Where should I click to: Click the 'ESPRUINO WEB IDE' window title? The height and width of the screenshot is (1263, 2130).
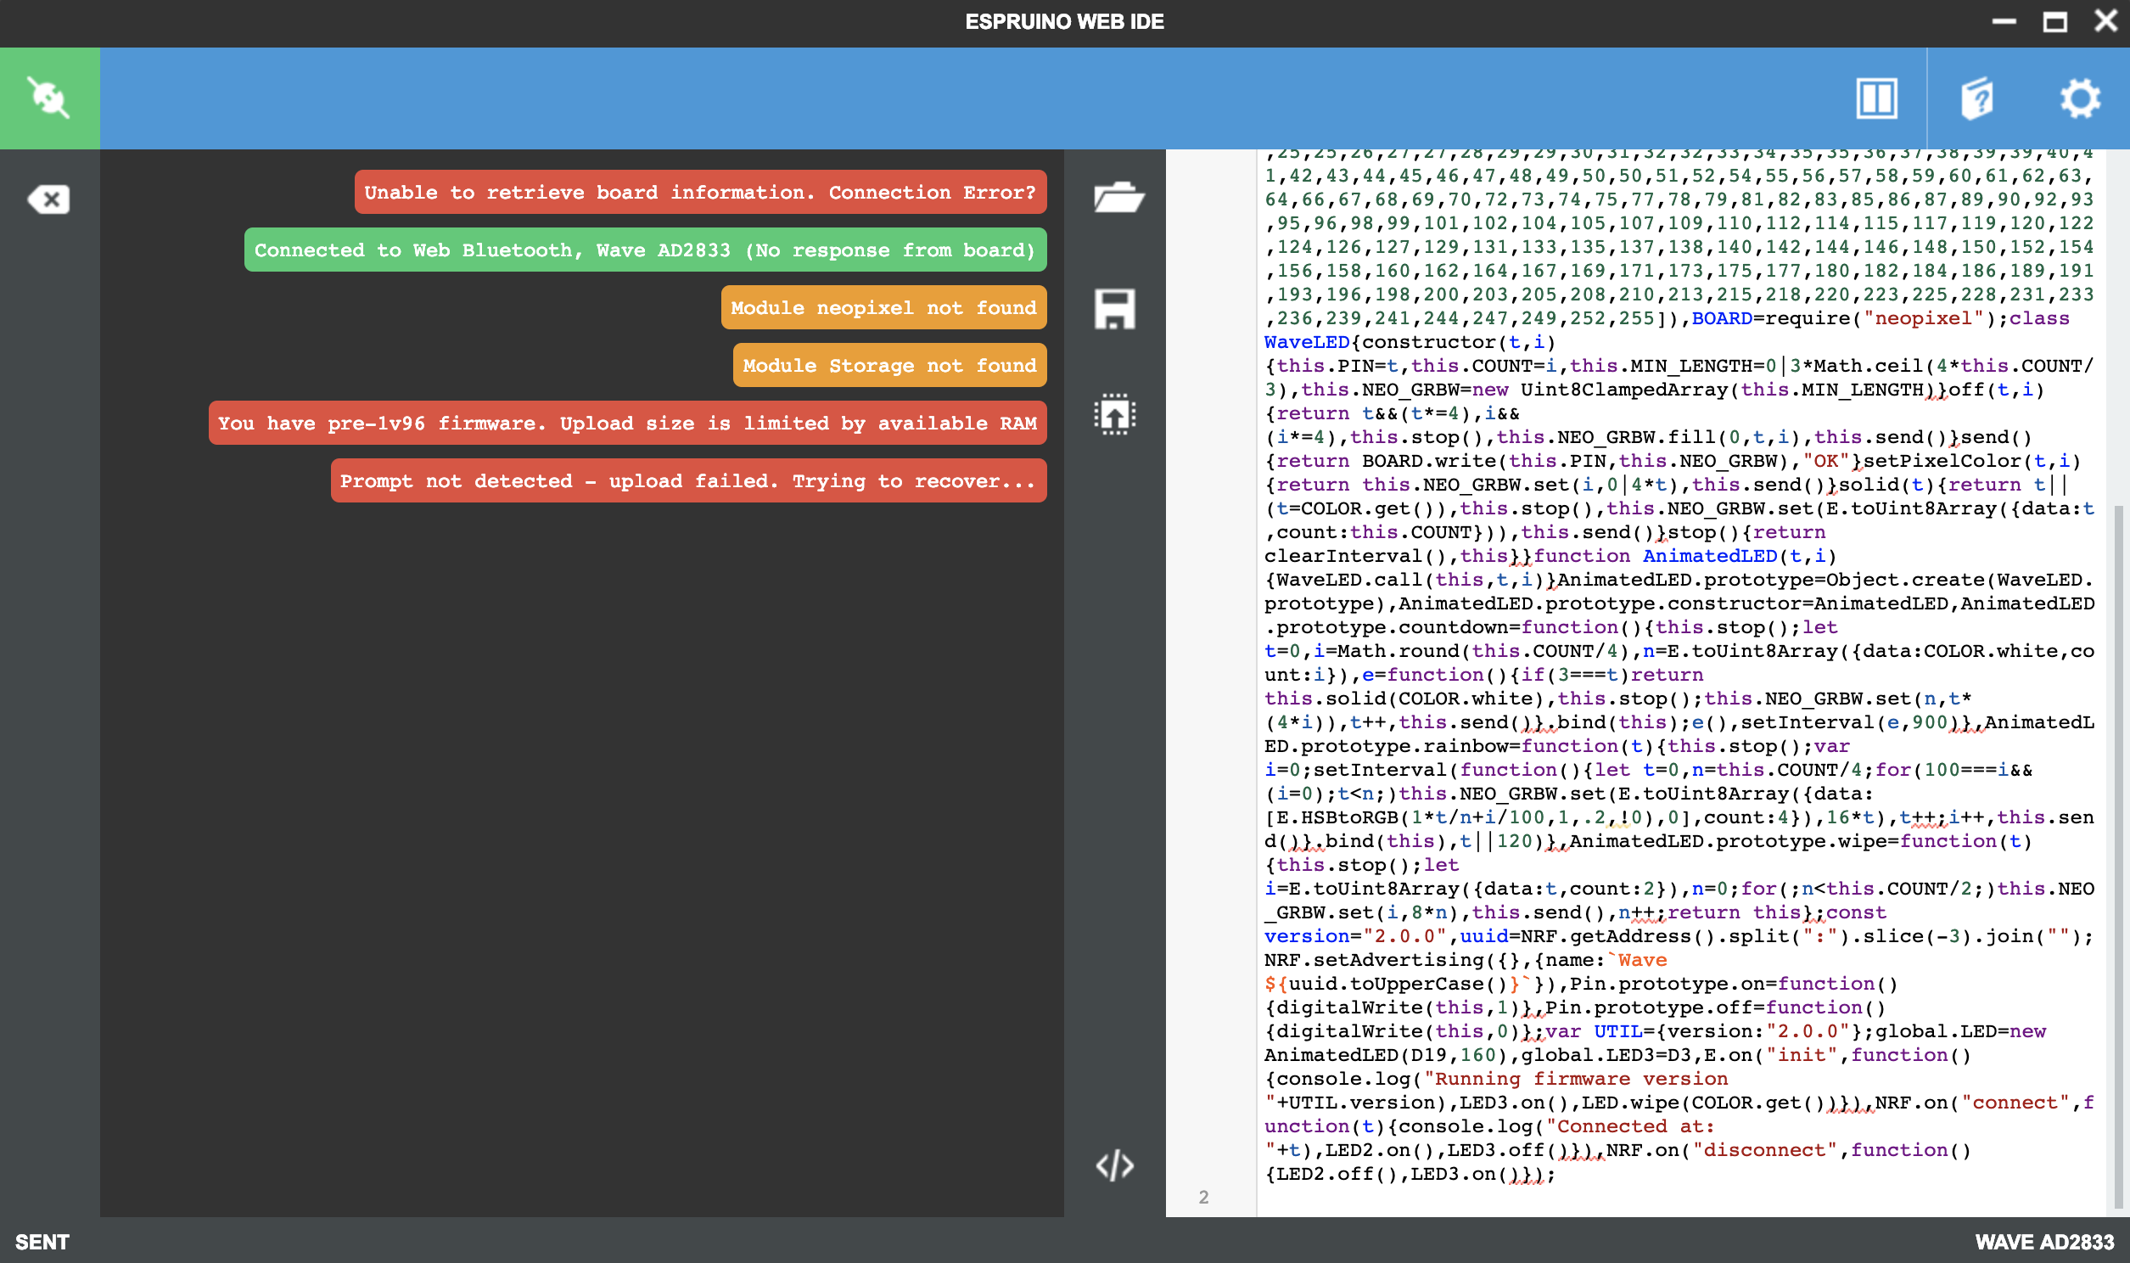pos(1064,22)
